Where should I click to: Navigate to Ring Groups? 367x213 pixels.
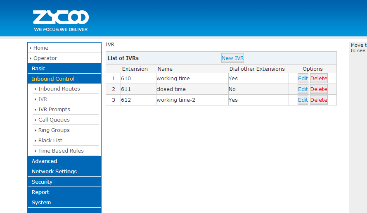pyautogui.click(x=54, y=130)
